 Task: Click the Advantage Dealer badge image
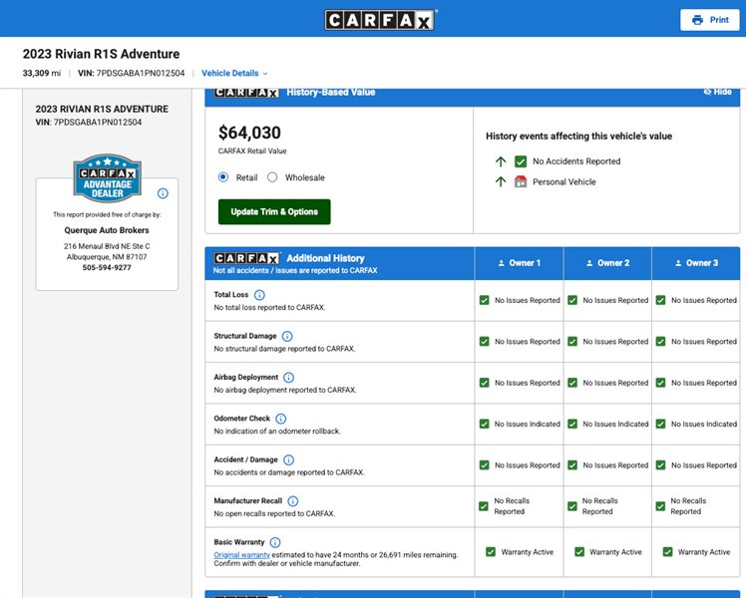pyautogui.click(x=108, y=177)
